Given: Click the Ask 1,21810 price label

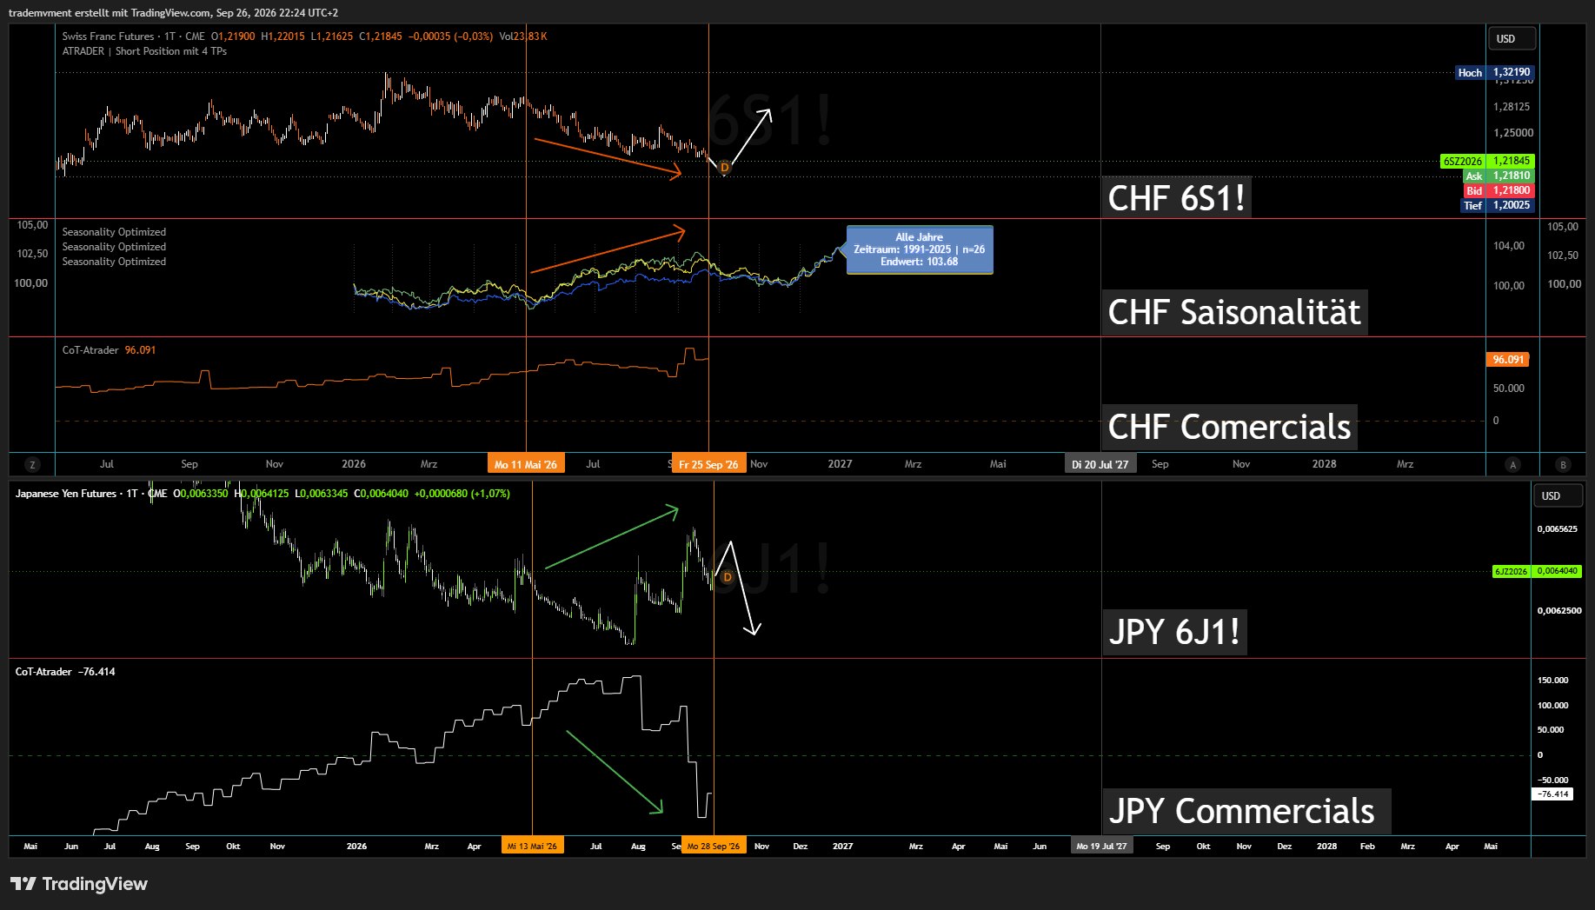Looking at the screenshot, I should tap(1499, 176).
